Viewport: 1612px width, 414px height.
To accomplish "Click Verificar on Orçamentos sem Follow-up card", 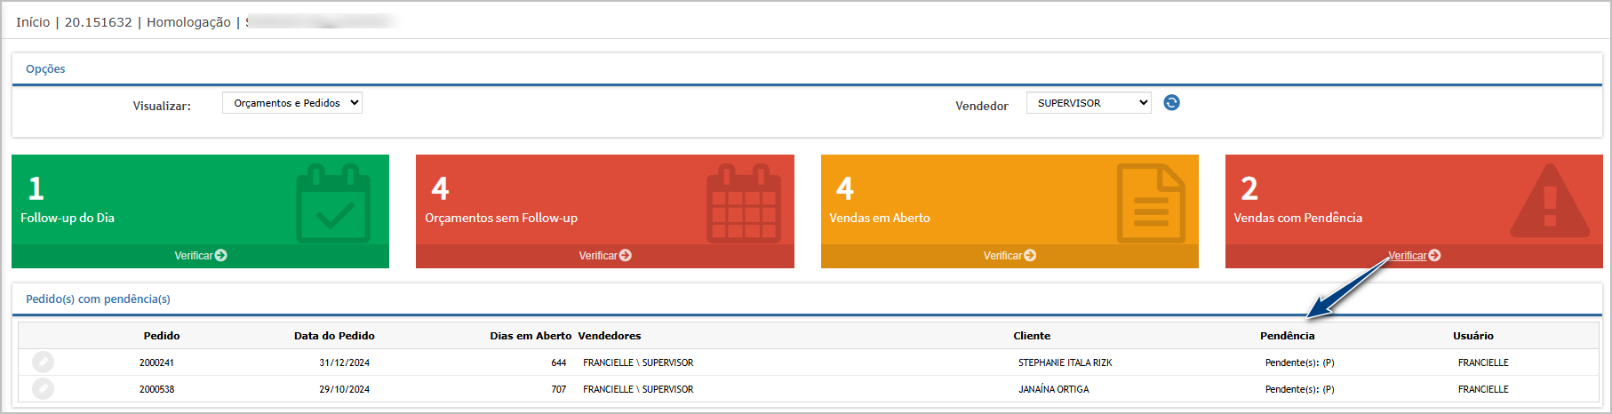I will [x=605, y=256].
